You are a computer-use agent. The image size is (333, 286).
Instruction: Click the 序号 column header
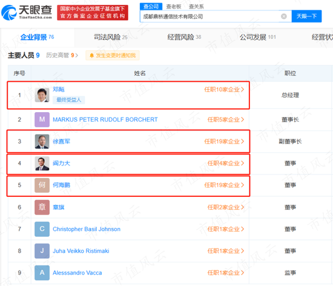(19, 73)
